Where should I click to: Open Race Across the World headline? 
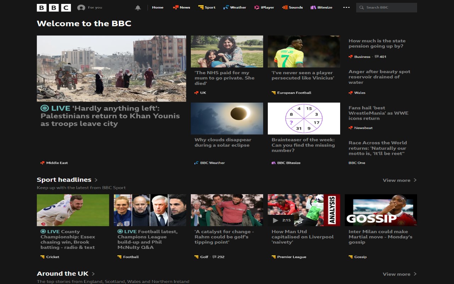[x=378, y=148]
